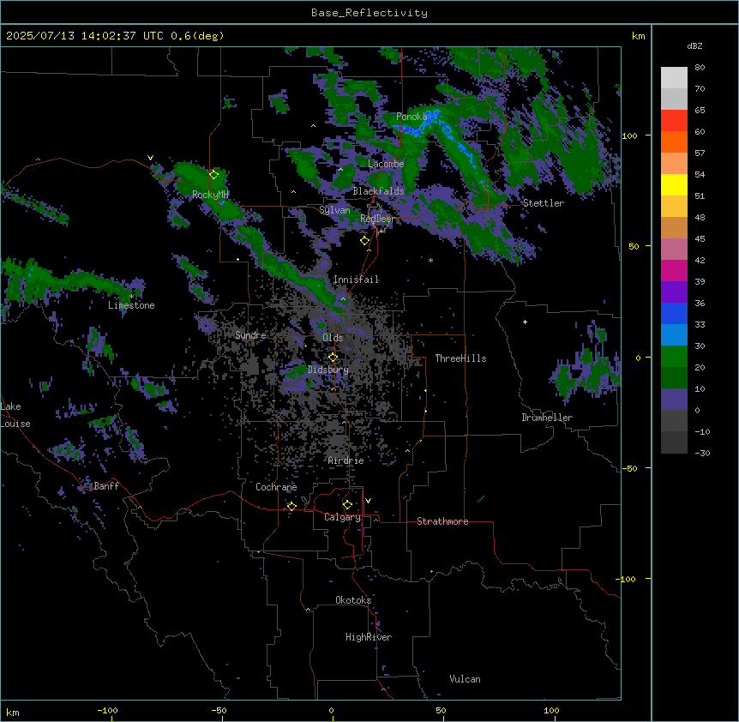Click the yellow diamond marker at RockyMH
This screenshot has height=722, width=739.
tap(214, 175)
